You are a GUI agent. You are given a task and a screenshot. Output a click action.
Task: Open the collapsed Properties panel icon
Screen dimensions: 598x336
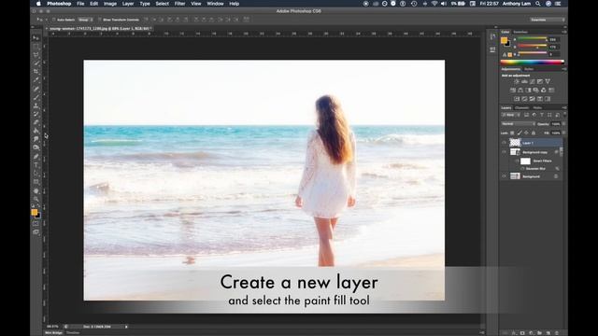tap(492, 49)
